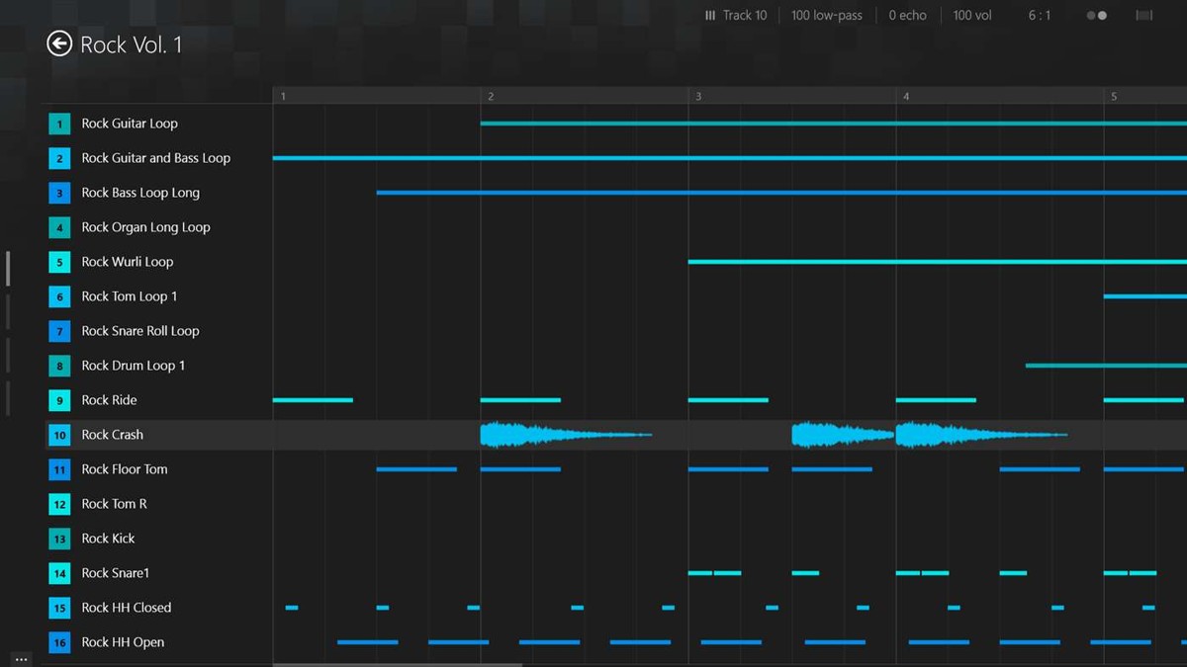Select the Rock Wurli Loop track name

(x=127, y=262)
